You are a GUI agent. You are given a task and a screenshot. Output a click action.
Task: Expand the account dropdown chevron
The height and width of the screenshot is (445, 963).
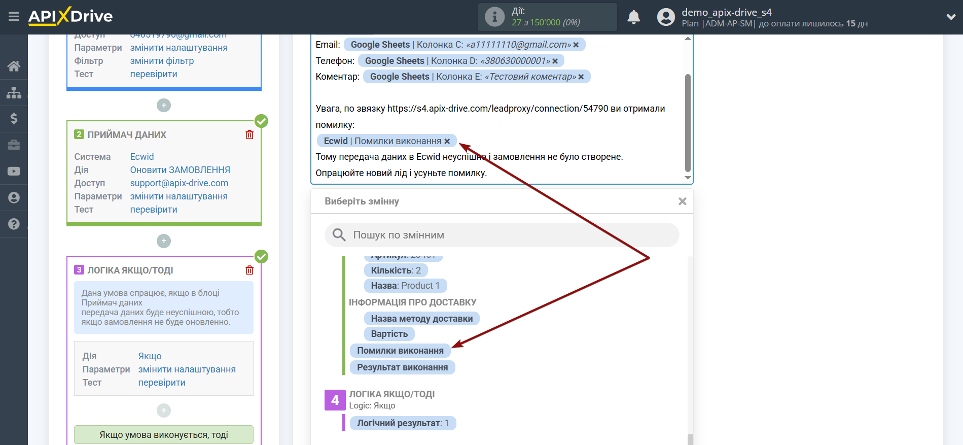[x=951, y=17]
